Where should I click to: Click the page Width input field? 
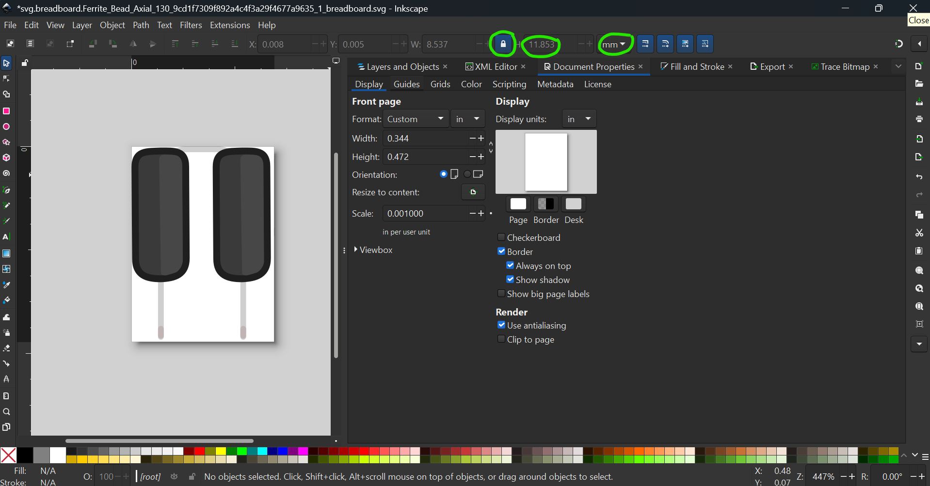coord(426,139)
